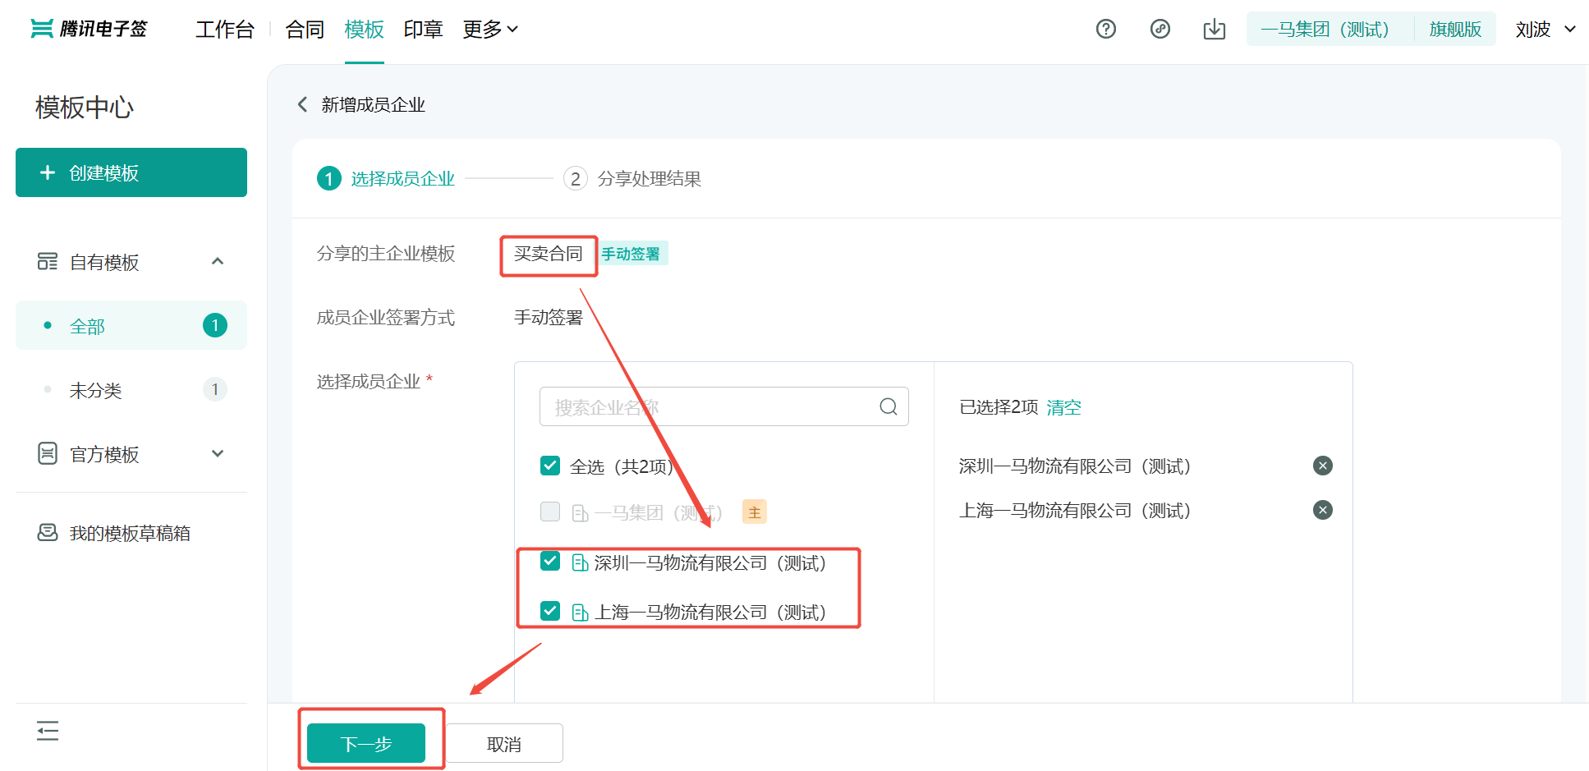
Task: Click the 旗舰版 badge
Action: click(1455, 30)
